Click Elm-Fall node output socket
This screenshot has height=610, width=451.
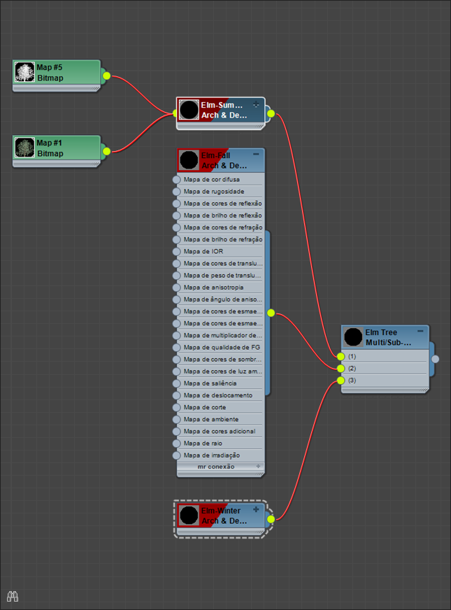271,313
